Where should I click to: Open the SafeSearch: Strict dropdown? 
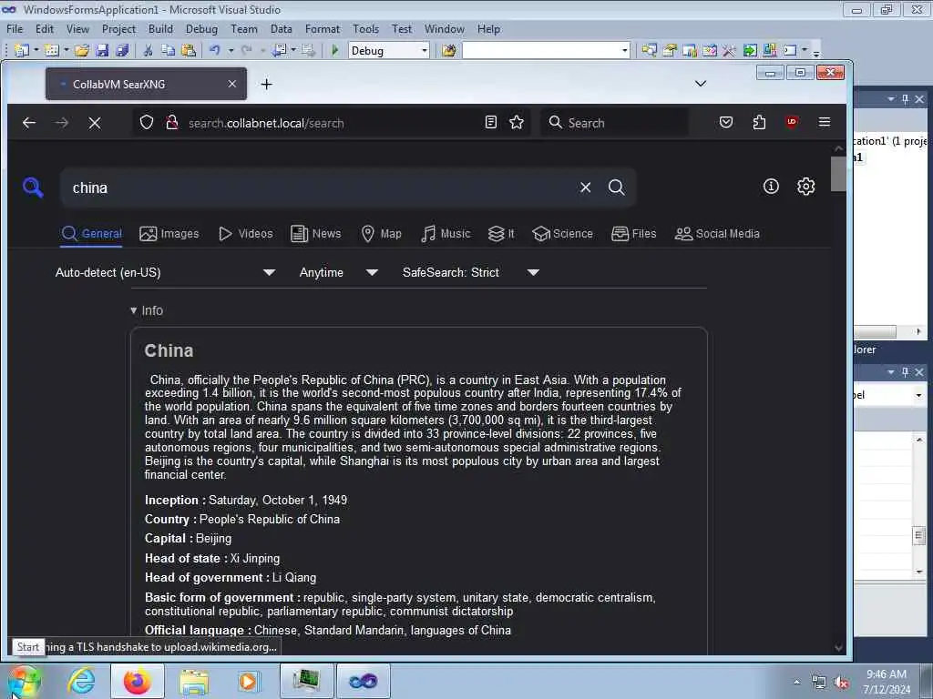click(x=471, y=272)
